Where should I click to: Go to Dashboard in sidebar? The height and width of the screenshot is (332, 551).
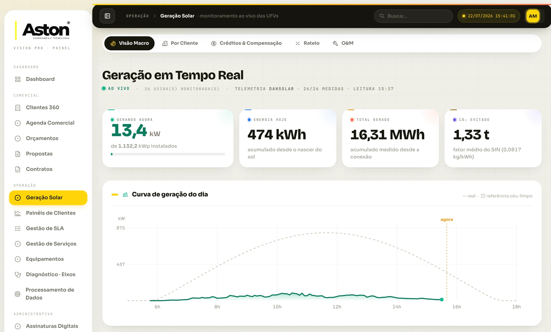pyautogui.click(x=48, y=79)
